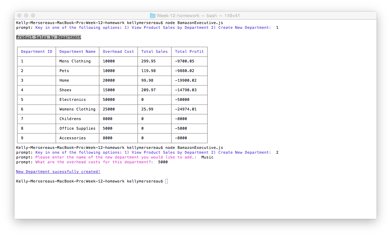This screenshot has width=391, height=236.
Task: Click the total profit value -19900.02
Action: [186, 80]
